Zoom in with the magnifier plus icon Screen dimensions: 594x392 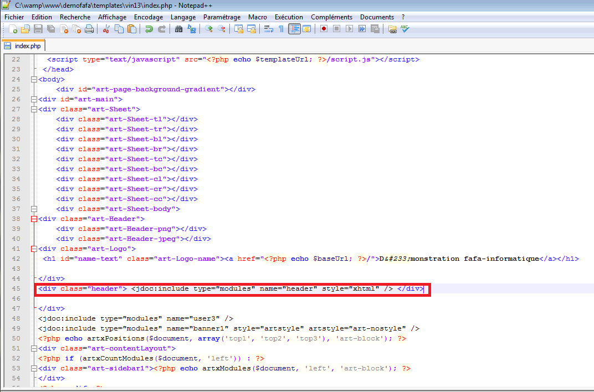[x=209, y=29]
